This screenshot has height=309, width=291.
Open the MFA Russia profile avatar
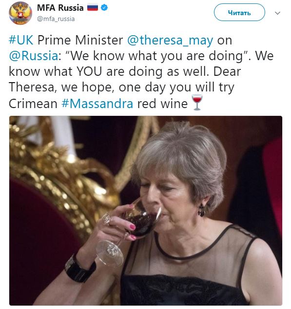pyautogui.click(x=20, y=13)
